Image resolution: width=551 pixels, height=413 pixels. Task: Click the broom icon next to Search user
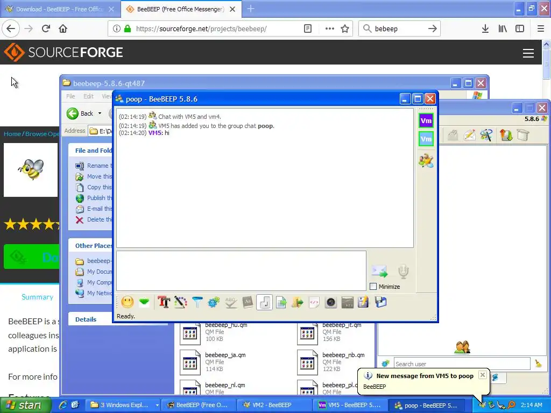point(538,364)
